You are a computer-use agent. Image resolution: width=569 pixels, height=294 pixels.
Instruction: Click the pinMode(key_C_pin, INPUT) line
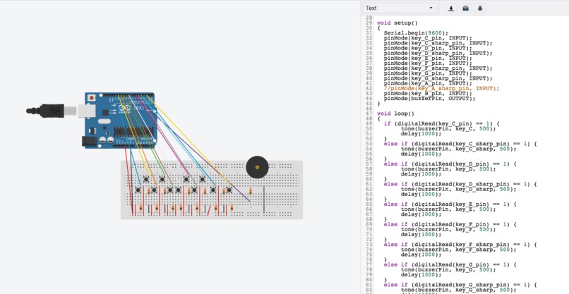click(x=429, y=38)
